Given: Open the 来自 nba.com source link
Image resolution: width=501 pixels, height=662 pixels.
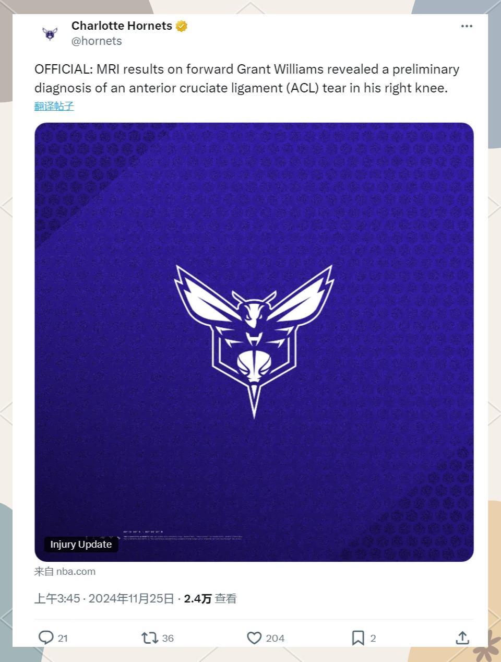Looking at the screenshot, I should click(65, 571).
